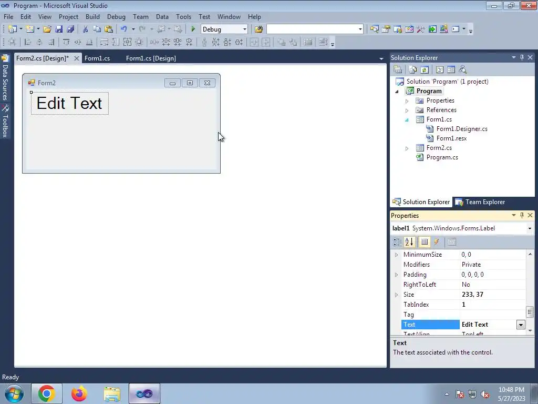Click the Events lightning bolt icon
Image resolution: width=538 pixels, height=404 pixels.
[x=437, y=242]
